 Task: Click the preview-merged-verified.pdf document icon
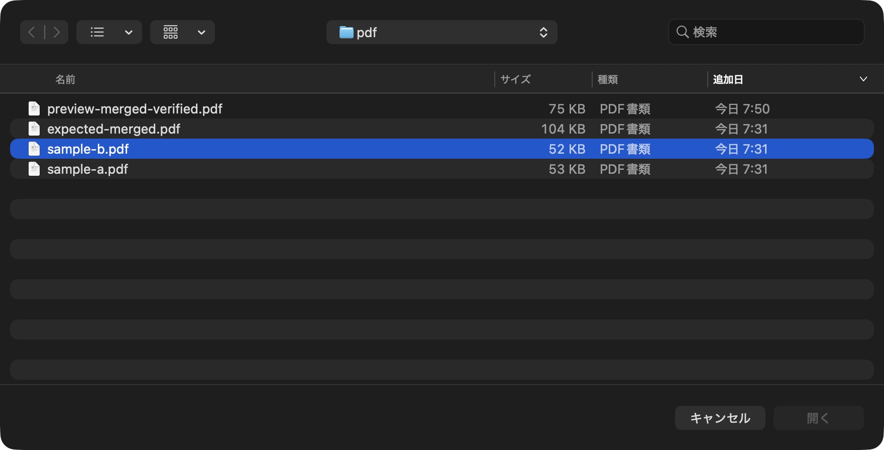coord(34,108)
